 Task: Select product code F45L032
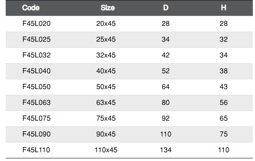(36, 55)
